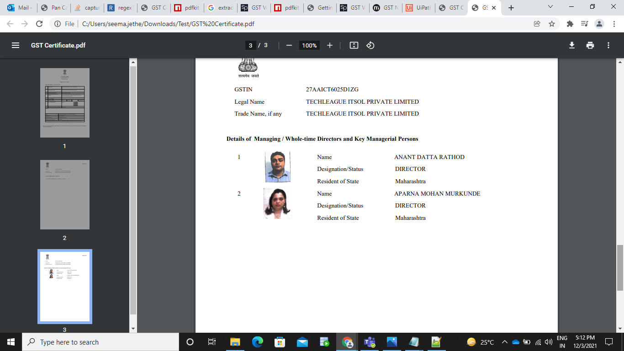
Task: Show hidden system tray icons
Action: coord(505,342)
